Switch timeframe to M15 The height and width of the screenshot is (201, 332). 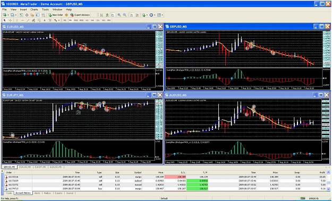click(x=76, y=20)
